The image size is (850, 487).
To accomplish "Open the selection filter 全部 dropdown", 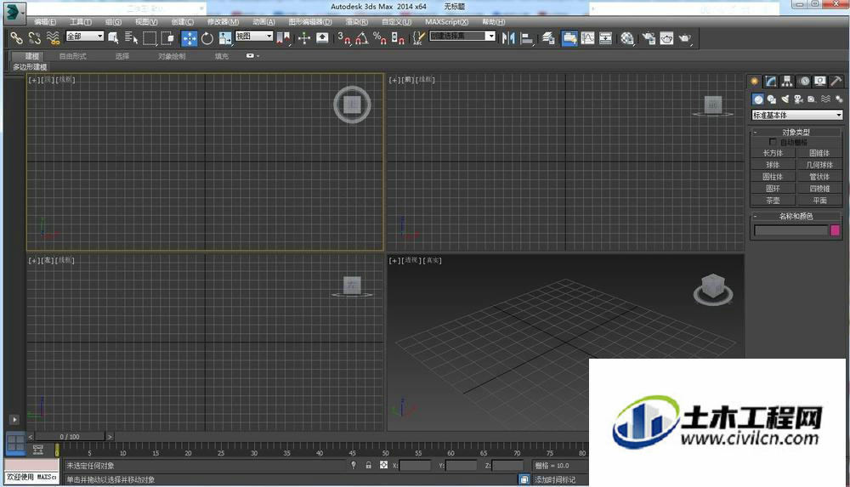I will [x=84, y=36].
